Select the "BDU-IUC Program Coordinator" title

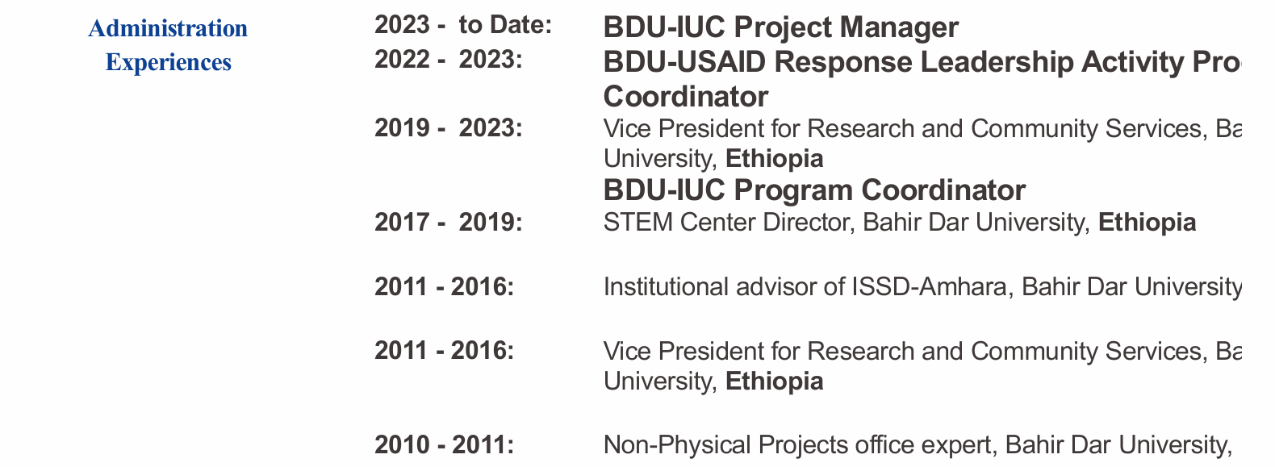coord(814,190)
